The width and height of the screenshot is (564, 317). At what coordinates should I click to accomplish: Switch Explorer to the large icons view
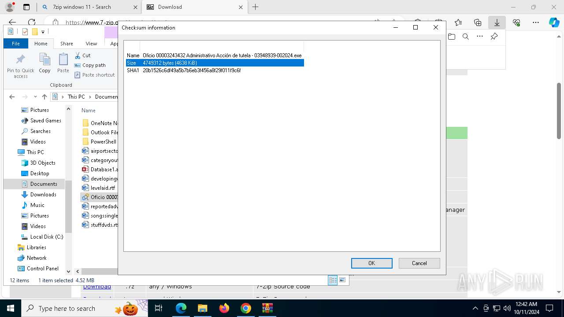point(342,280)
